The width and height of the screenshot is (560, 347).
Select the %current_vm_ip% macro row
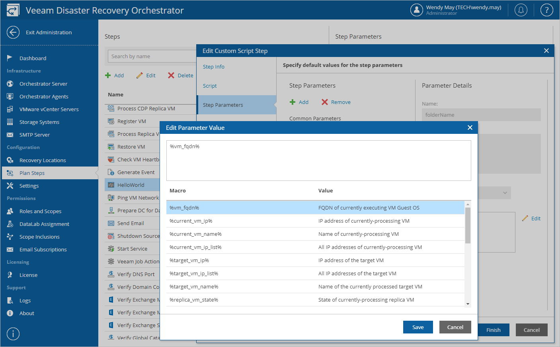coord(315,221)
